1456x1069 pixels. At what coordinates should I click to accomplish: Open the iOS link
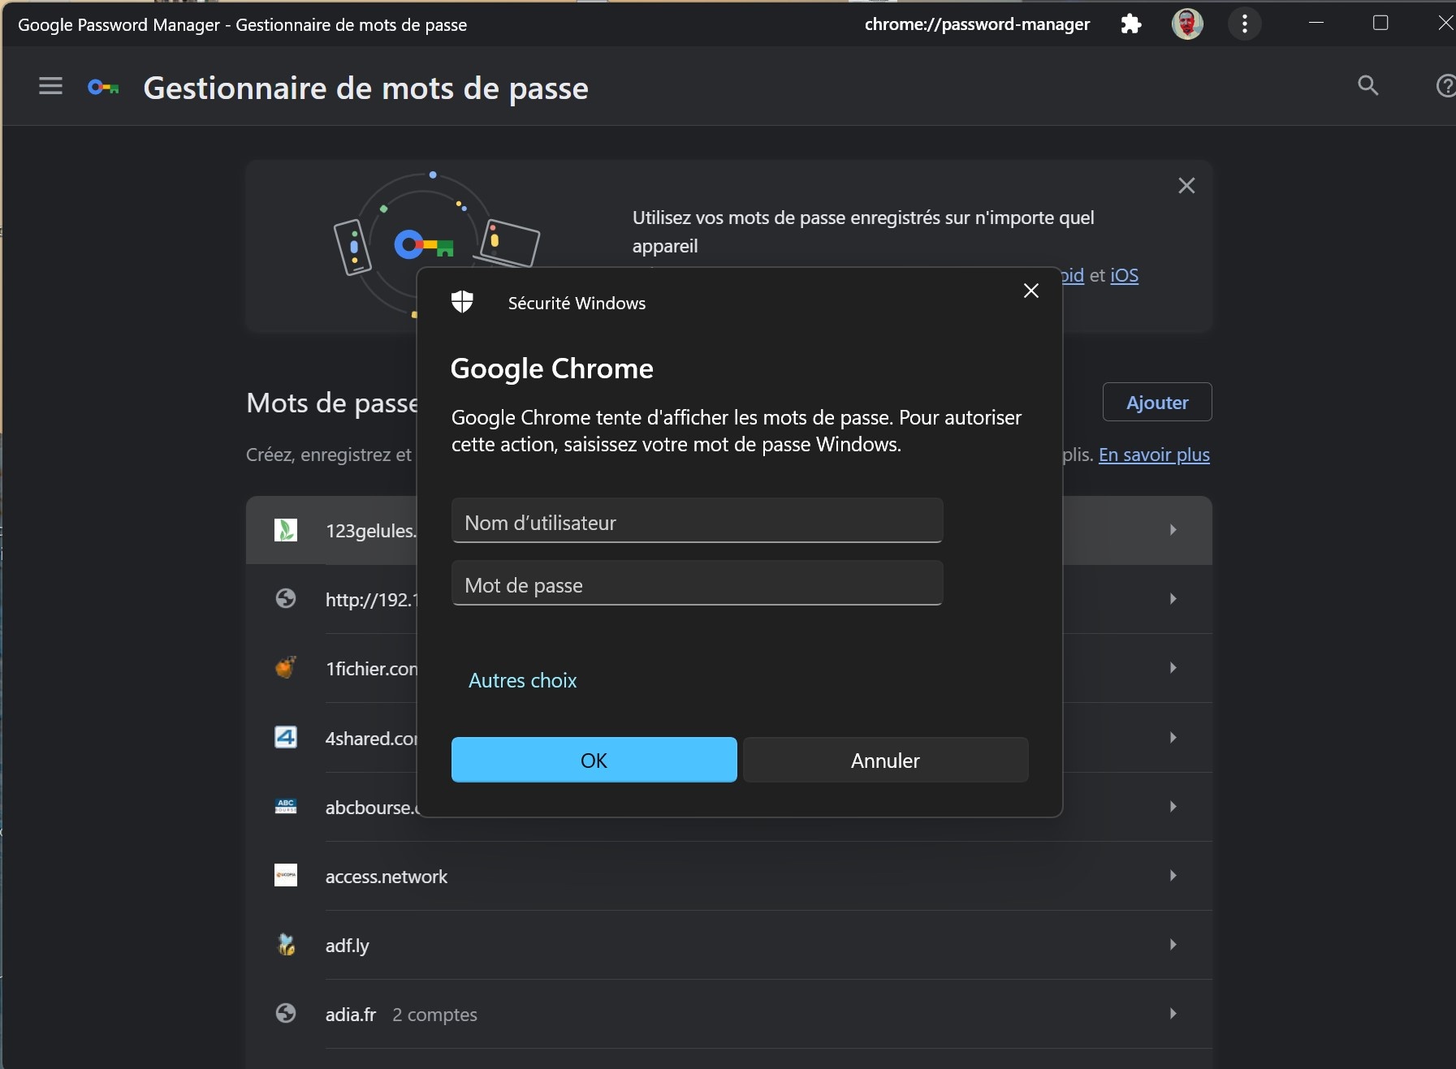(x=1125, y=275)
